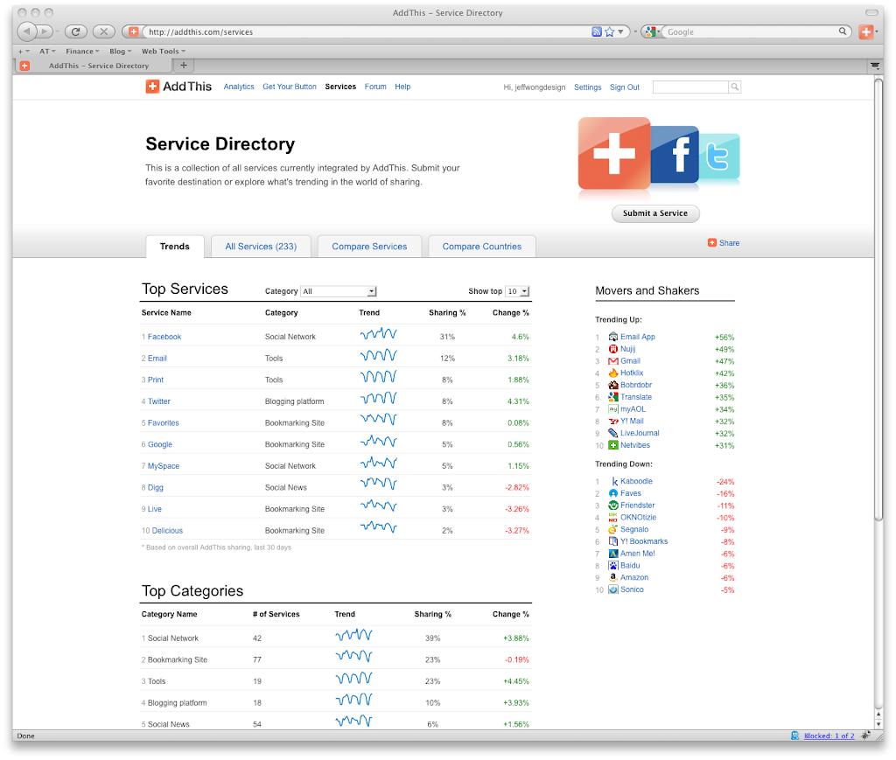Click the Sign Out link
Screen dimensions: 896x760
pos(625,87)
